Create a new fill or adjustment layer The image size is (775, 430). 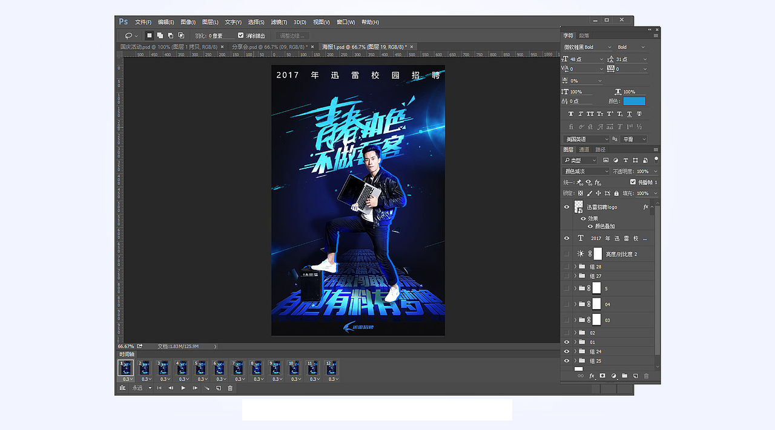[613, 376]
